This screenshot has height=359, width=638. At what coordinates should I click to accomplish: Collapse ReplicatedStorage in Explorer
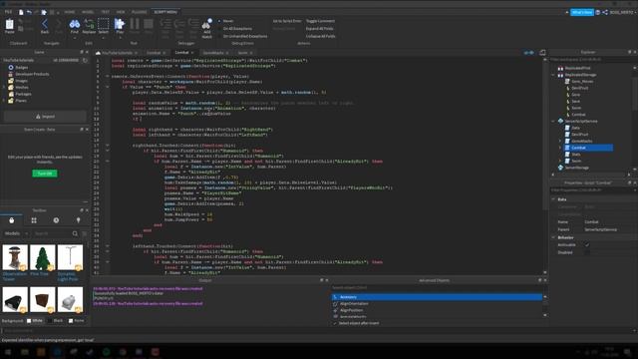tap(553, 75)
